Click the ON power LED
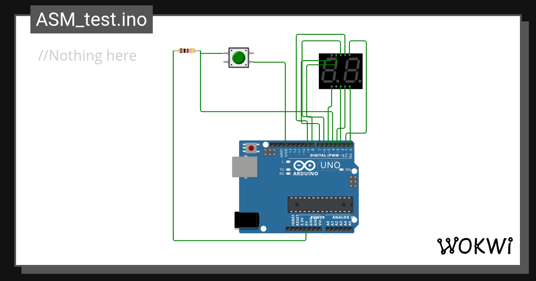The height and width of the screenshot is (281, 536). [x=341, y=169]
